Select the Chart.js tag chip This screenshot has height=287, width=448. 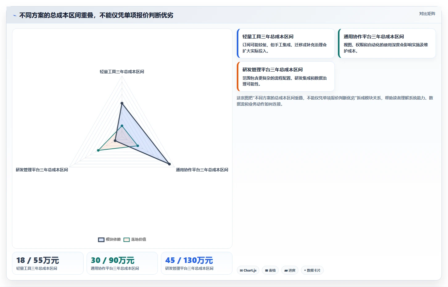point(248,270)
